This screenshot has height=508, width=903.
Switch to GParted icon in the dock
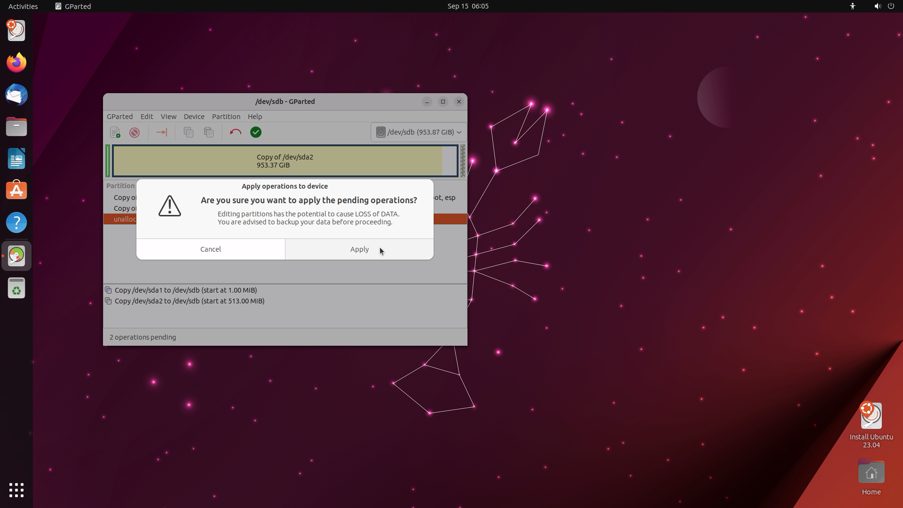click(x=16, y=256)
